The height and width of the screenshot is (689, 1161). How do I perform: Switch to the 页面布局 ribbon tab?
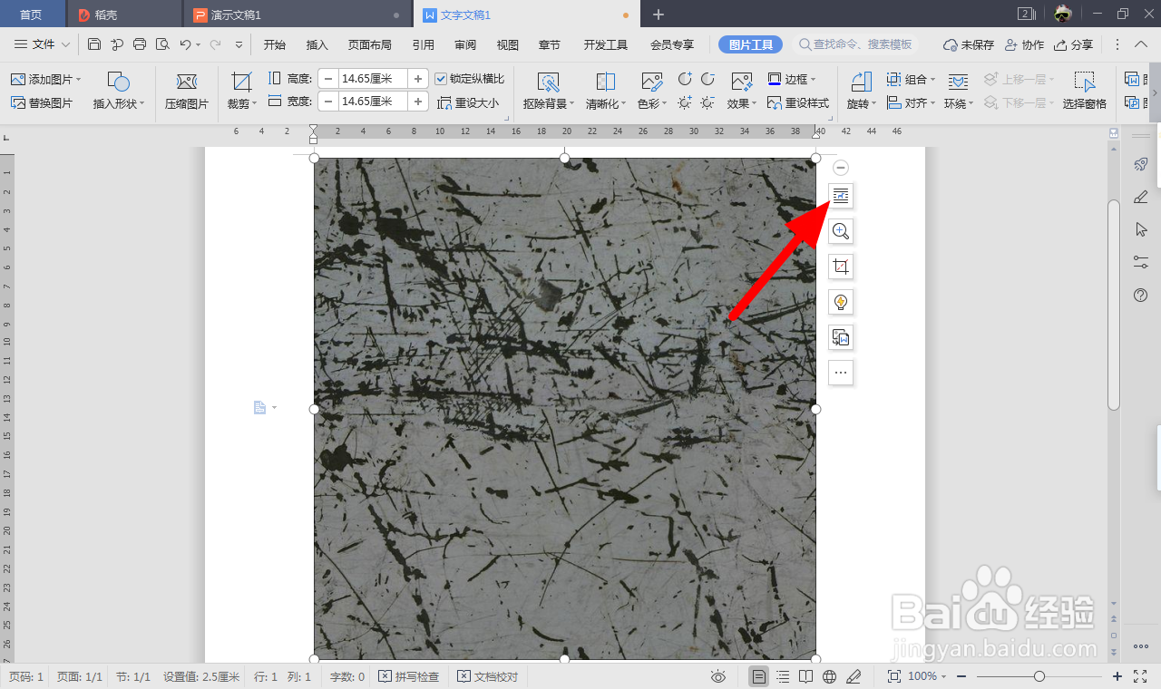[370, 44]
